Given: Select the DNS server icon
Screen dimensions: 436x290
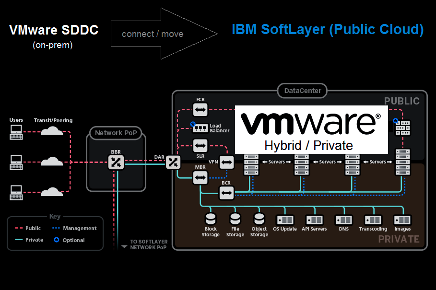Looking at the screenshot, I should click(344, 220).
